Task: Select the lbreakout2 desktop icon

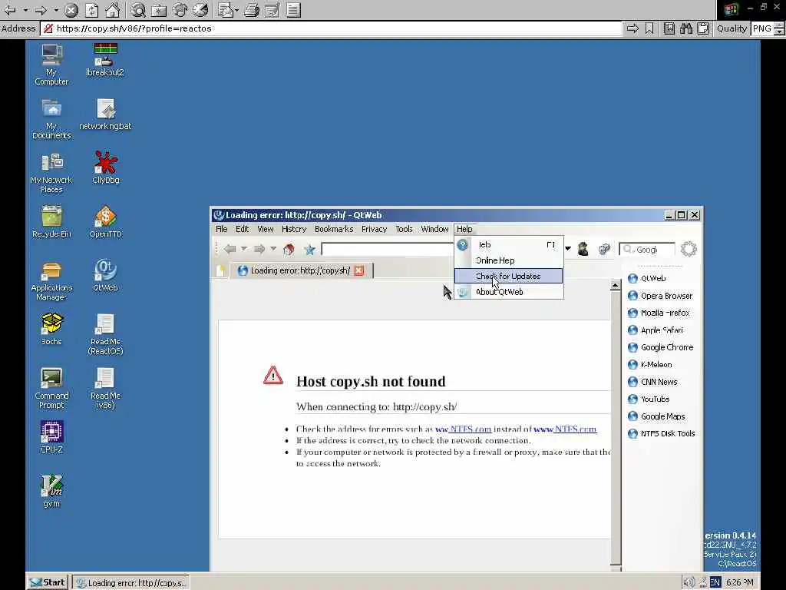Action: [104, 60]
